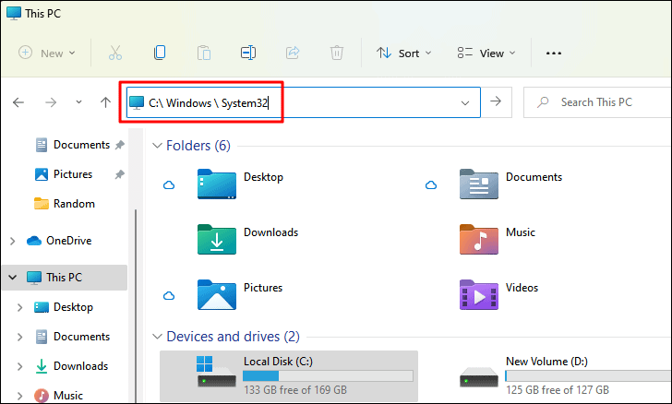The image size is (672, 404).
Task: Click the cloud sync icon beside Desktop folder
Action: [x=169, y=185]
